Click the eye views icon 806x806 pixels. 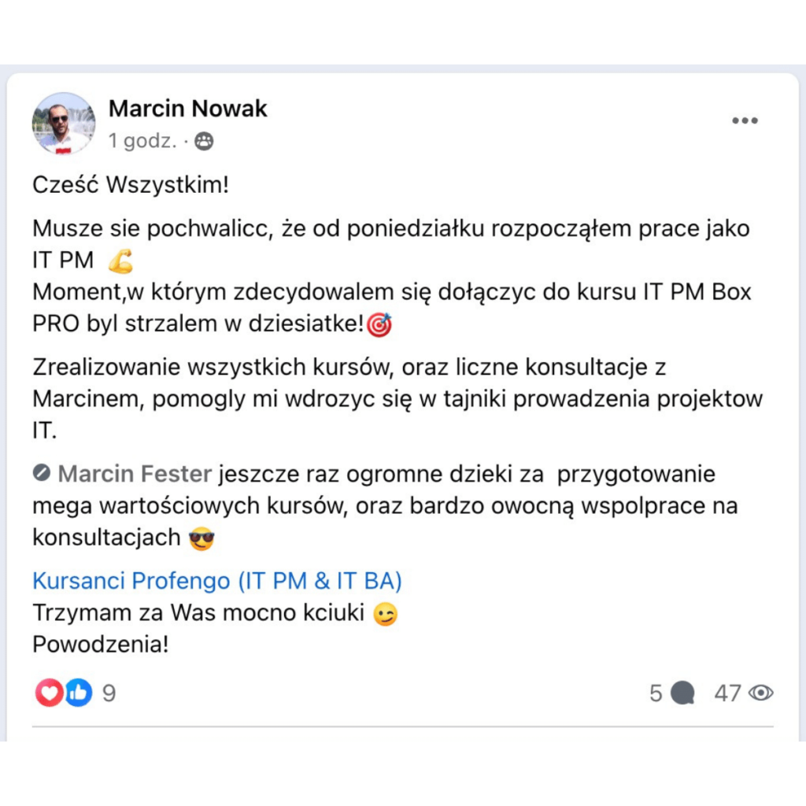(x=761, y=693)
